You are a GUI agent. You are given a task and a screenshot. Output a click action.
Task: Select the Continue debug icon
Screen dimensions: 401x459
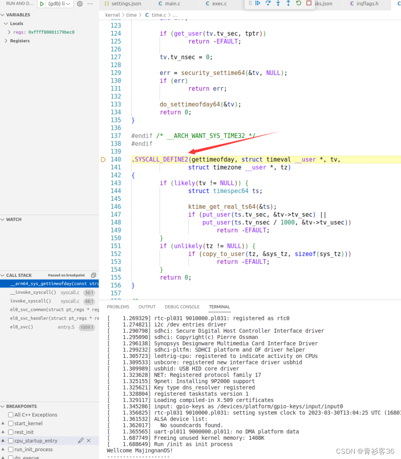pos(258,3)
